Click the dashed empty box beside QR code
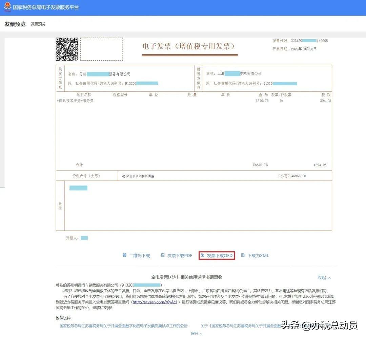The height and width of the screenshot is (338, 366). 102,49
